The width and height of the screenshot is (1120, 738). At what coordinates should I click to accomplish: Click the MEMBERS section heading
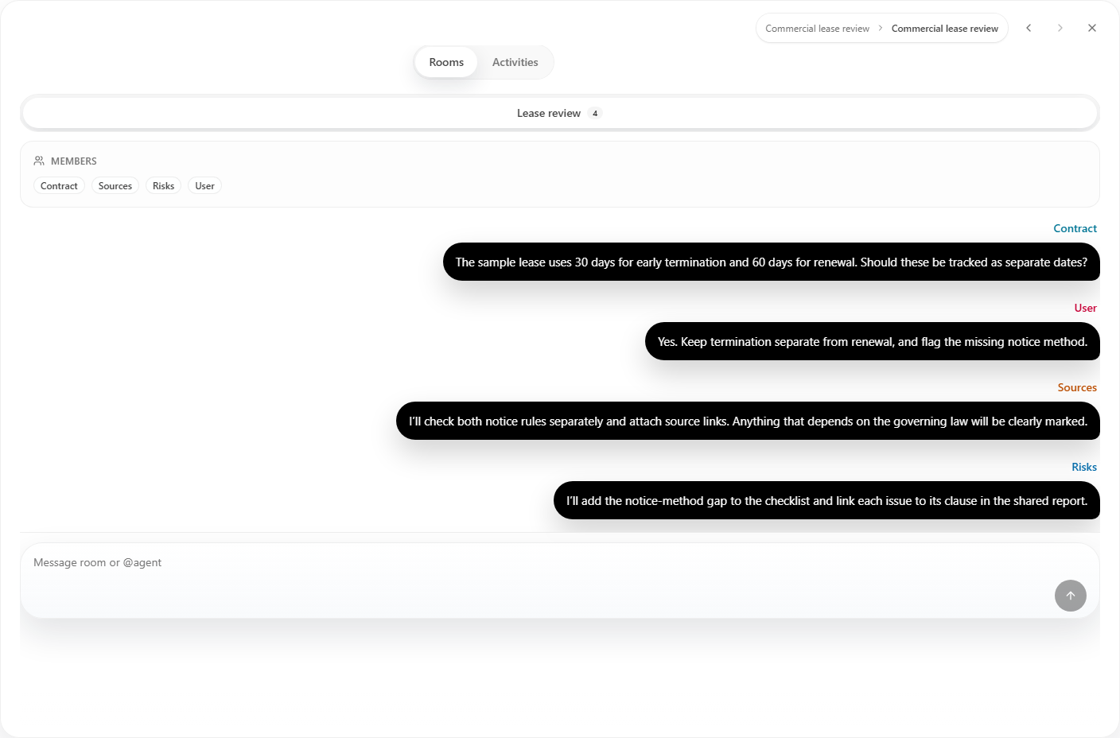pos(74,161)
